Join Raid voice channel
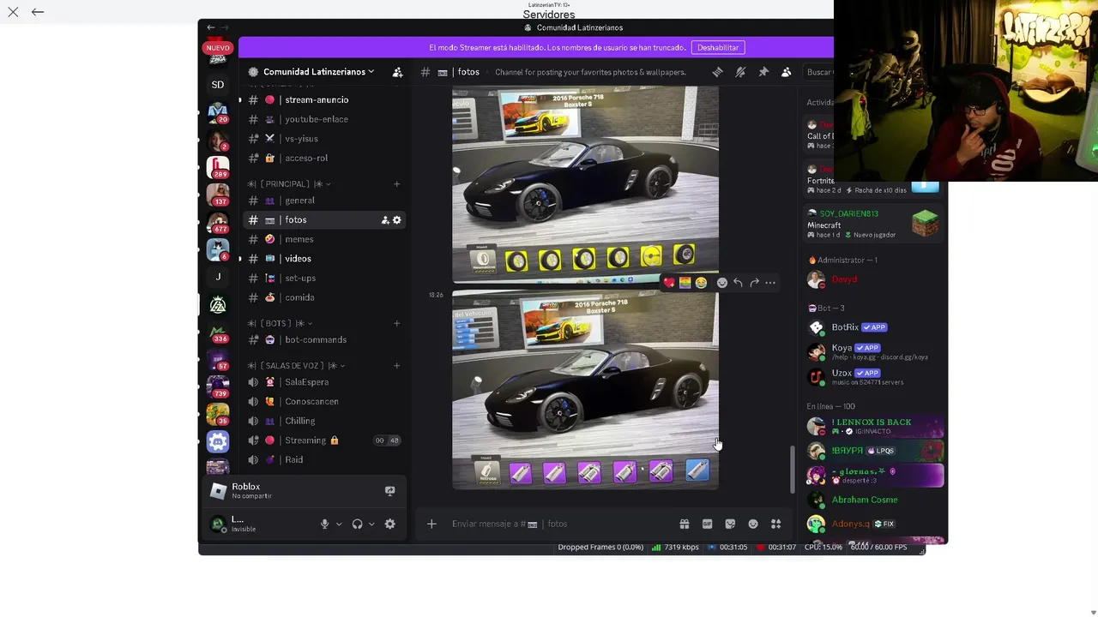This screenshot has width=1098, height=617. [324, 460]
